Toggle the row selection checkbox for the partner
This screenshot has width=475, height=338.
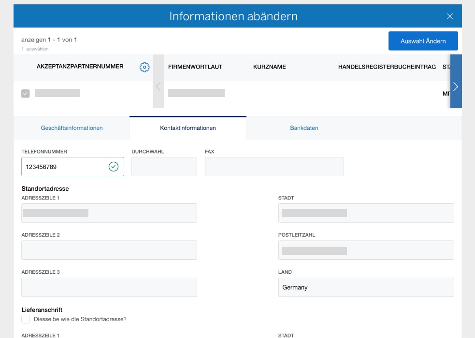(25, 93)
